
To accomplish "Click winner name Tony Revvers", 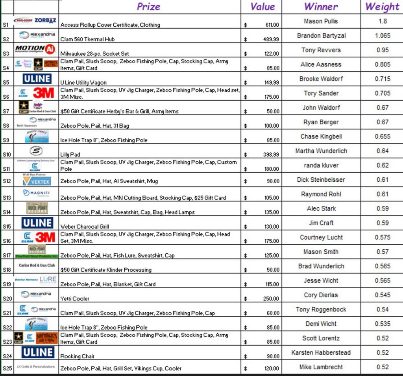I will (x=321, y=50).
